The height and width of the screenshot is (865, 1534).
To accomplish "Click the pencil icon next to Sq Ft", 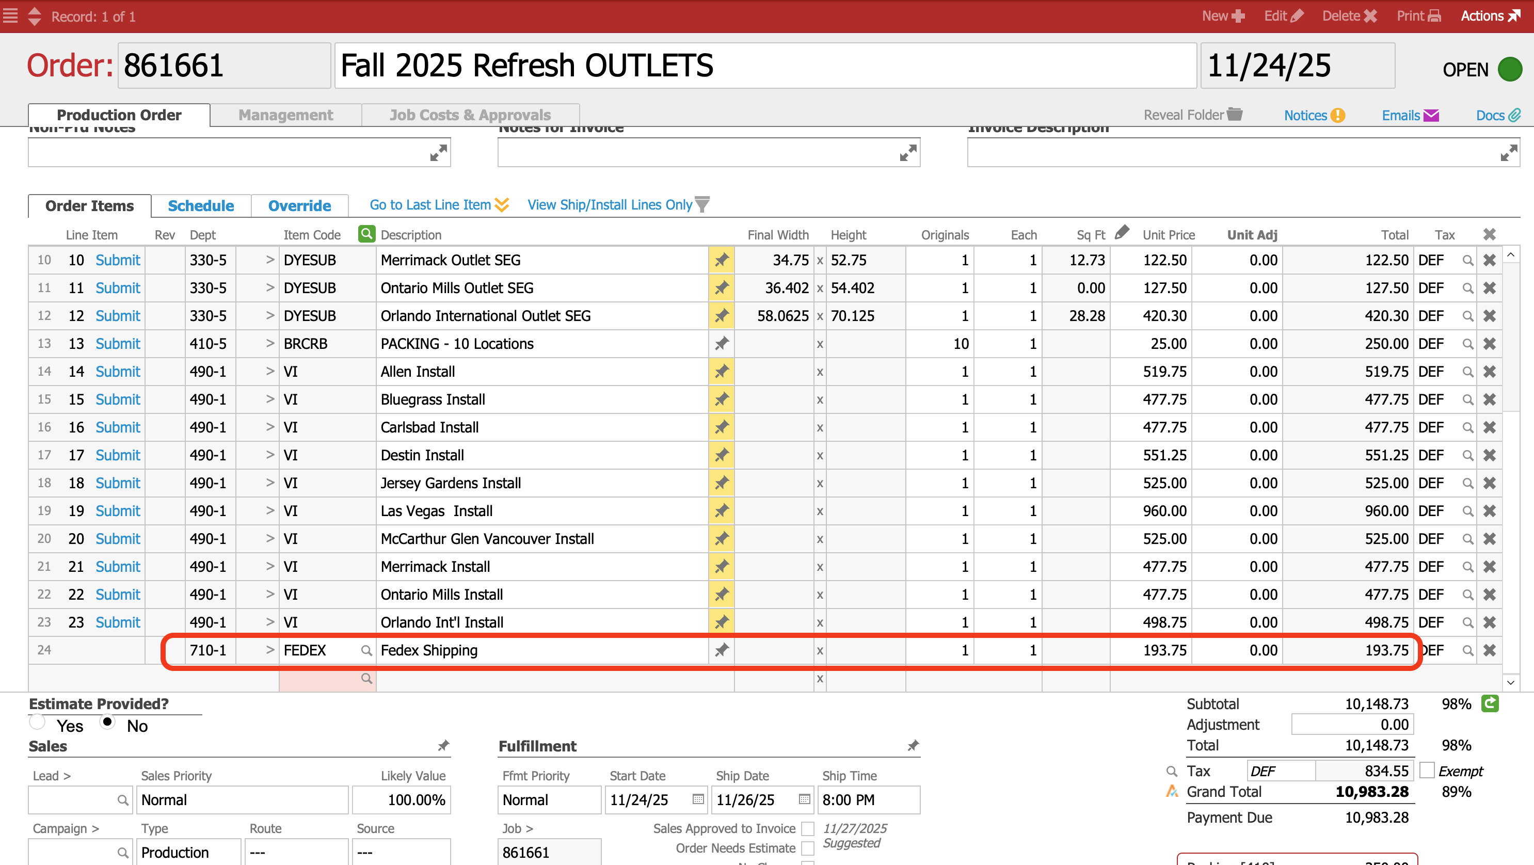I will coord(1122,232).
